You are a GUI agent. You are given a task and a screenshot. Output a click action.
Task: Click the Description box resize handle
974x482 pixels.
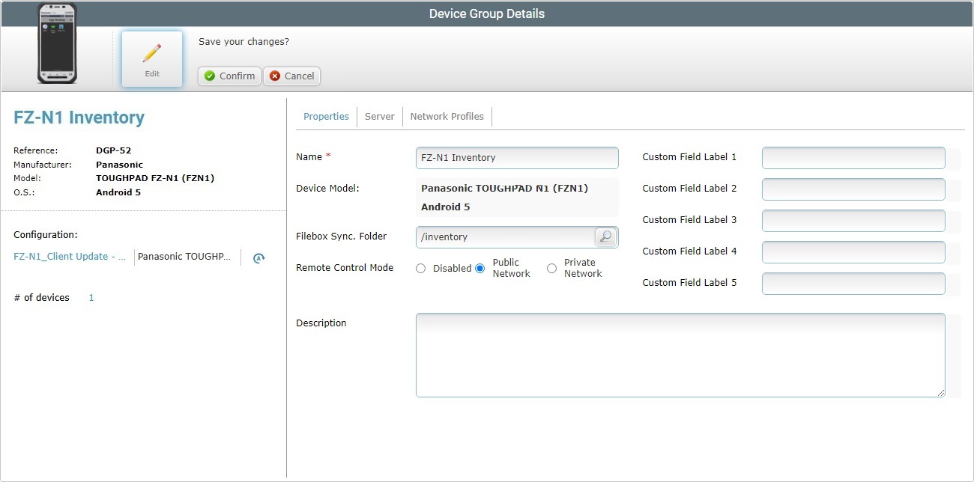941,392
